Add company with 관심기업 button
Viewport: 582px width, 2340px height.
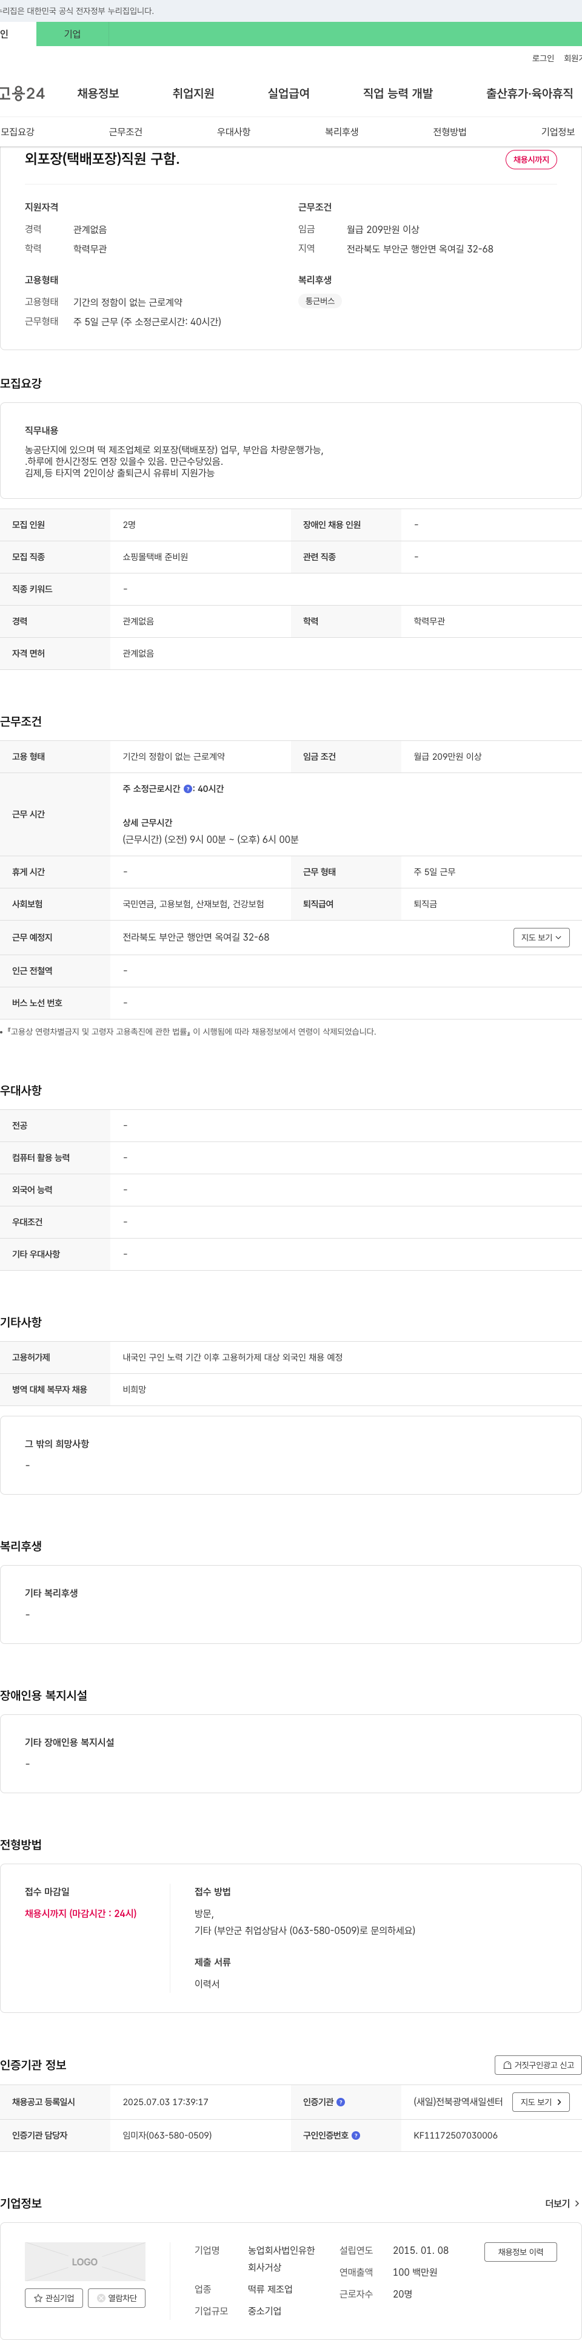[53, 2298]
